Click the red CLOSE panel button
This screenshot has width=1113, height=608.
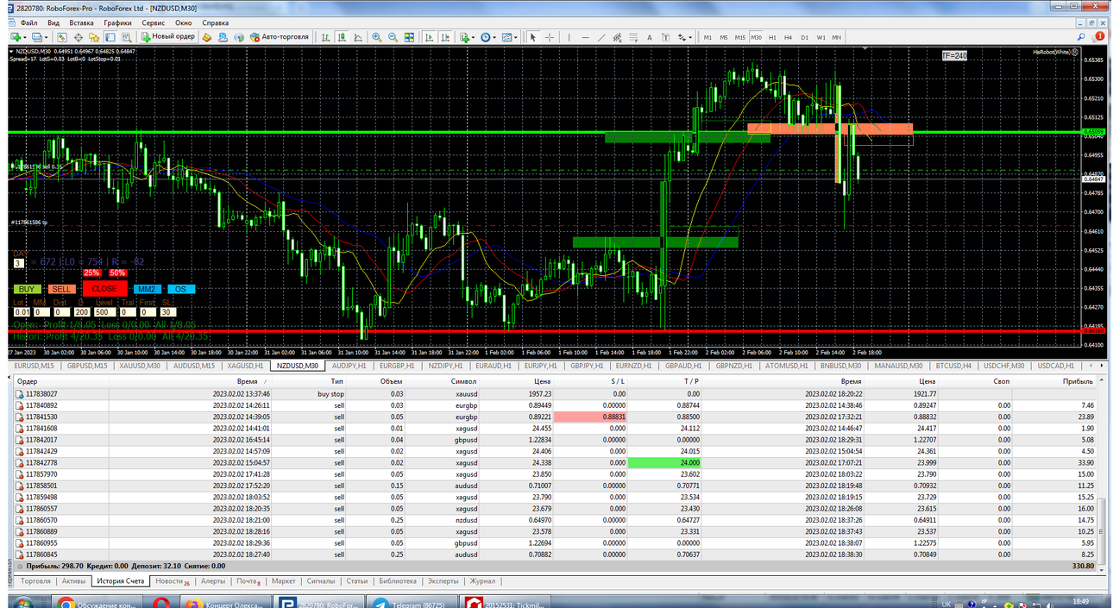[x=104, y=289]
